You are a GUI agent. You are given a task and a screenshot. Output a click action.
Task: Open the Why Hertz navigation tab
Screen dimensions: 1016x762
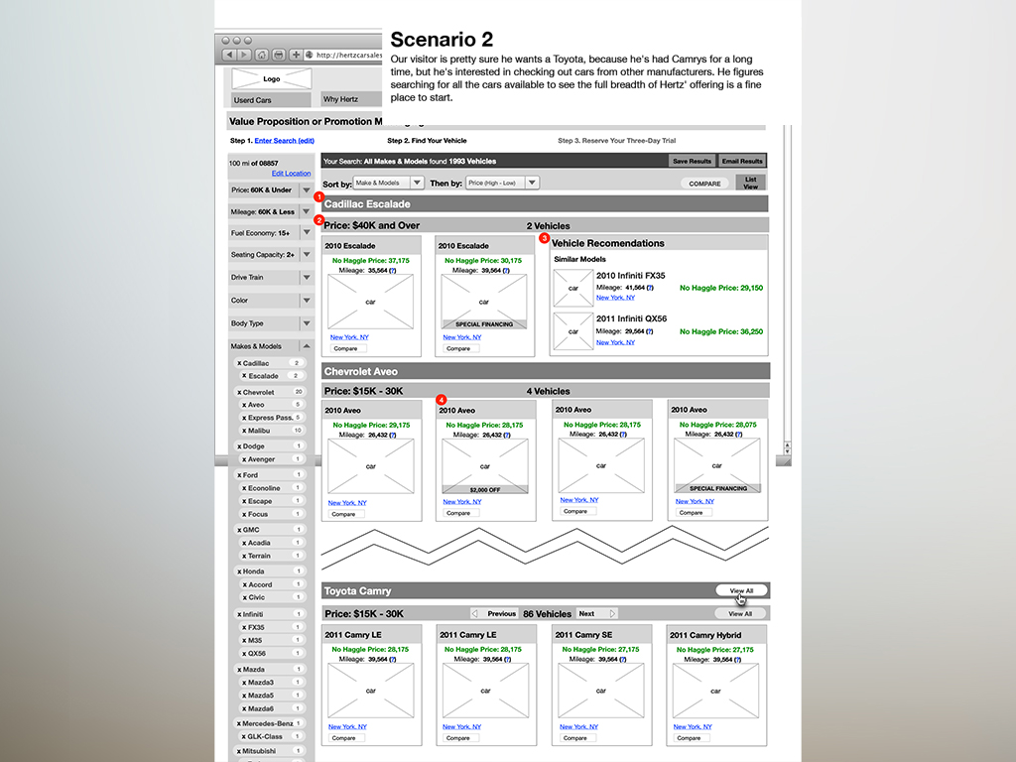[x=349, y=100]
